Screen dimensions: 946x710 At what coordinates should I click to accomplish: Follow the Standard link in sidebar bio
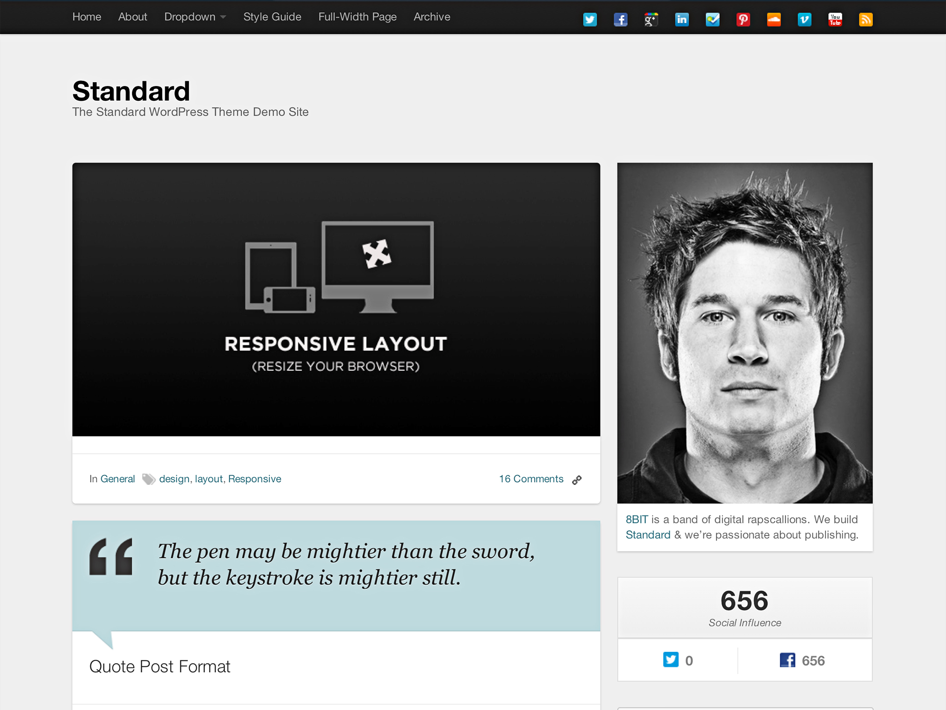648,535
